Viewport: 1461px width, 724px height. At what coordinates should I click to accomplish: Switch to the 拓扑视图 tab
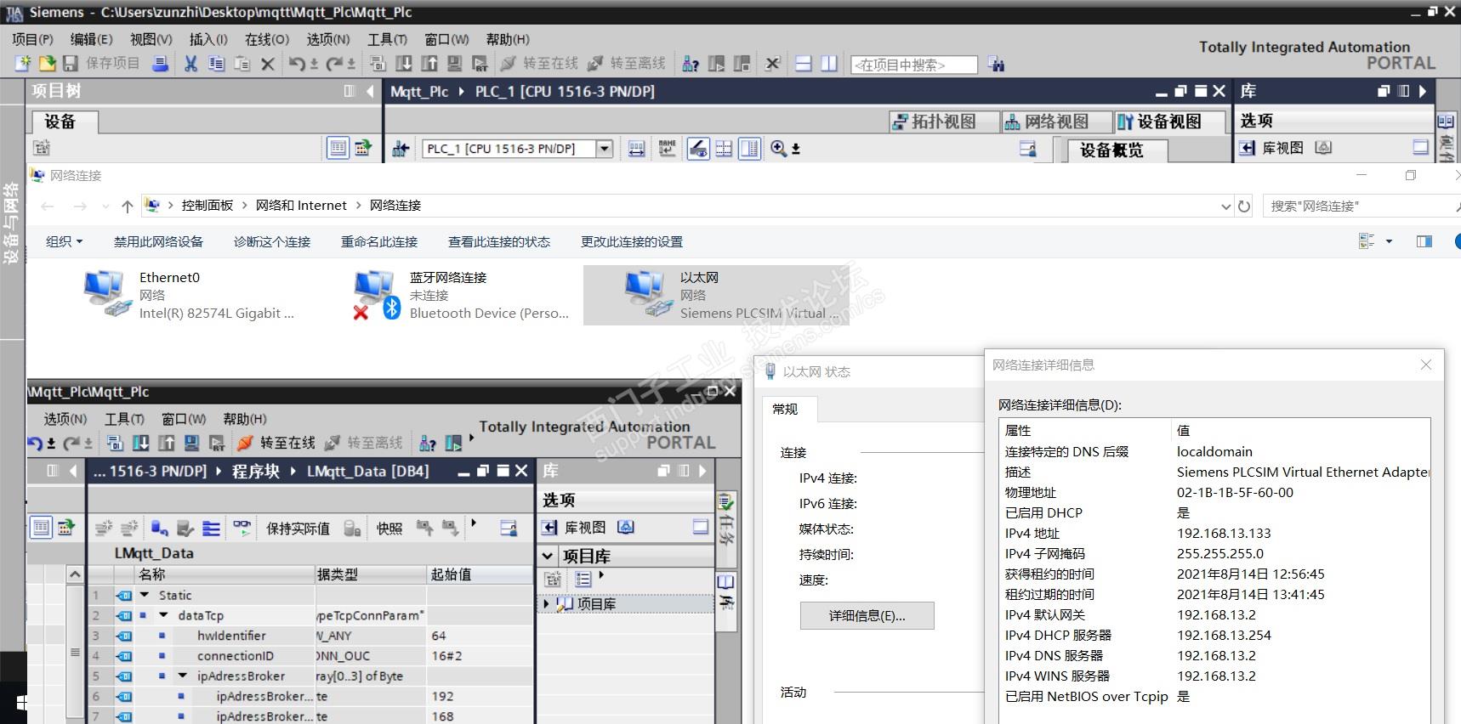(944, 122)
